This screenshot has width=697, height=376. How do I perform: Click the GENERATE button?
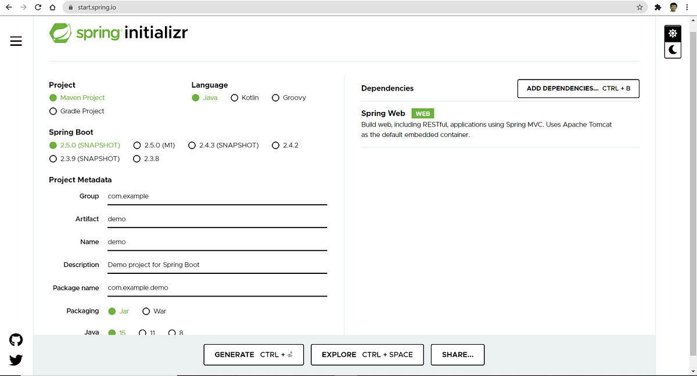(x=253, y=355)
